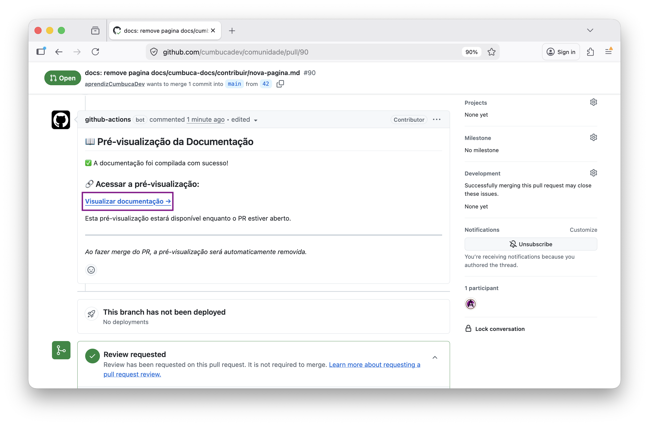Click the forward navigation arrow
This screenshot has height=426, width=649.
(x=77, y=52)
